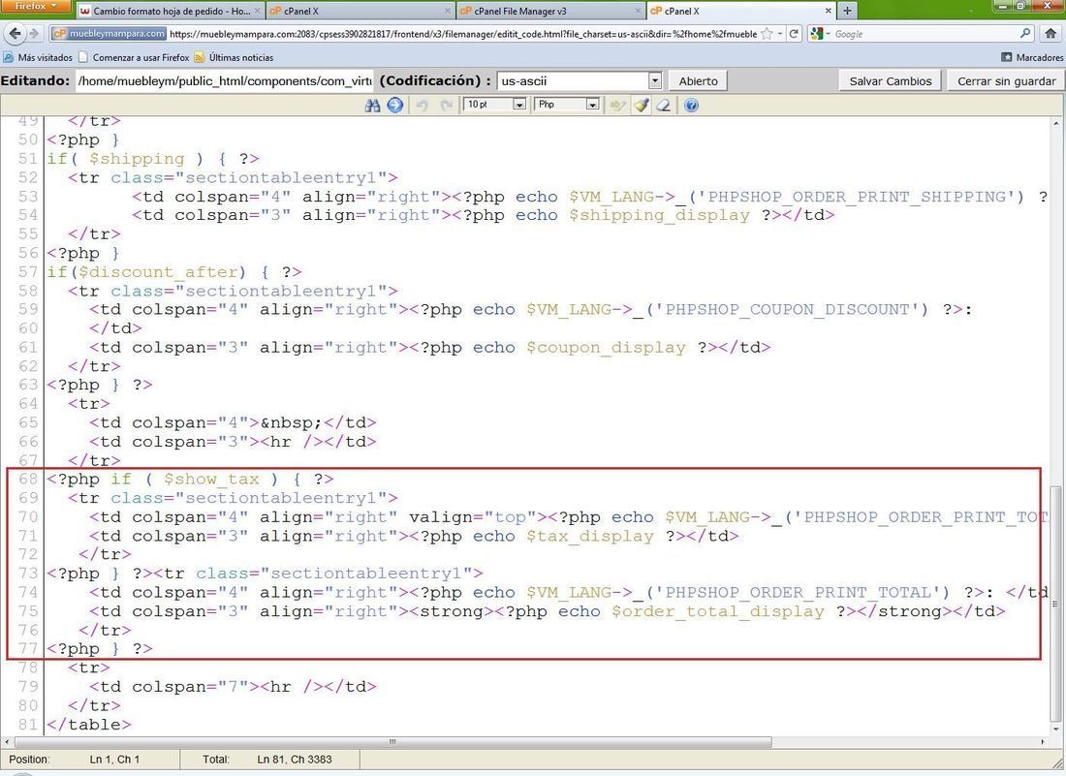Click the blue go-to-line arrow icon
Viewport: 1066px width, 776px height.
pyautogui.click(x=395, y=106)
